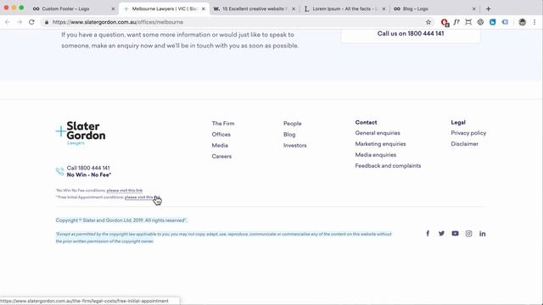Click the Slater Gordon Lawyers footer logo
The height and width of the screenshot is (305, 543).
pos(81,133)
